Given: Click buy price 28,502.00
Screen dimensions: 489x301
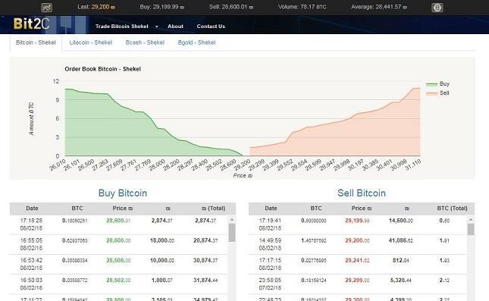Looking at the screenshot, I should (x=118, y=281).
